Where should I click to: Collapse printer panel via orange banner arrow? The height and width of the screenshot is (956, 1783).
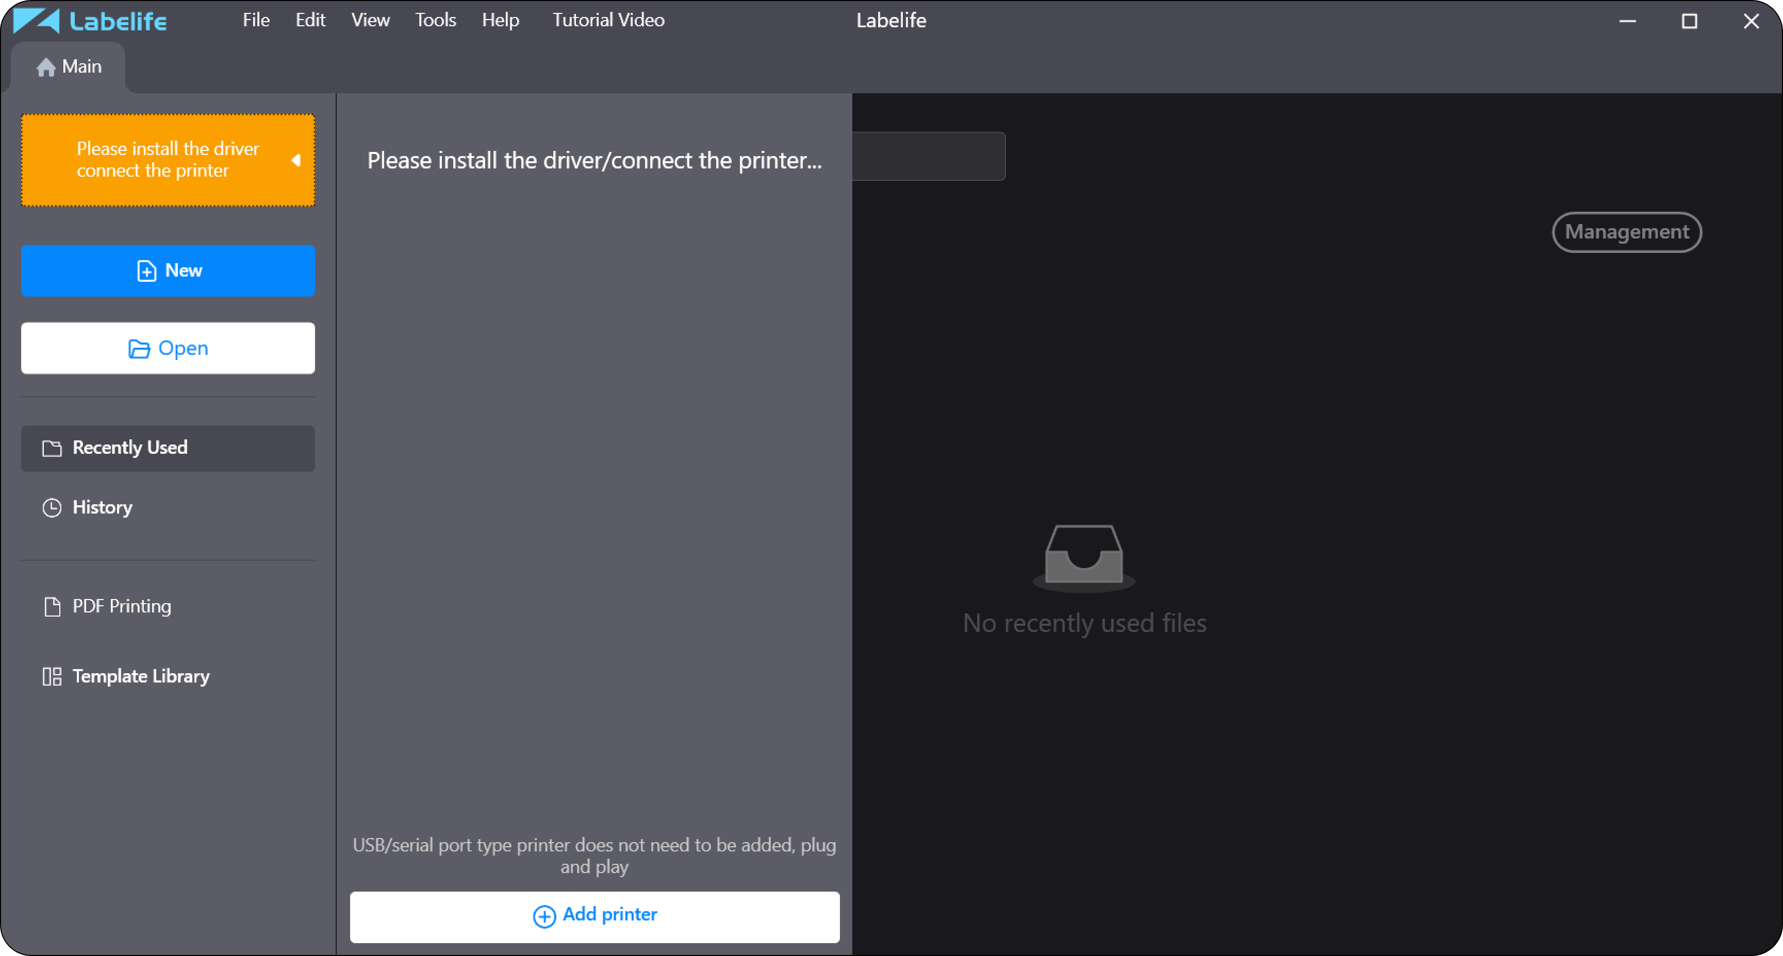tap(295, 160)
